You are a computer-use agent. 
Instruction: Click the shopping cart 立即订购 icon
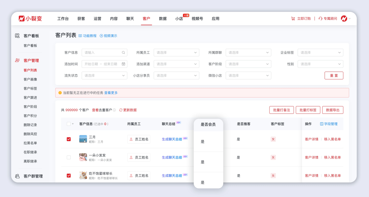point(293,19)
